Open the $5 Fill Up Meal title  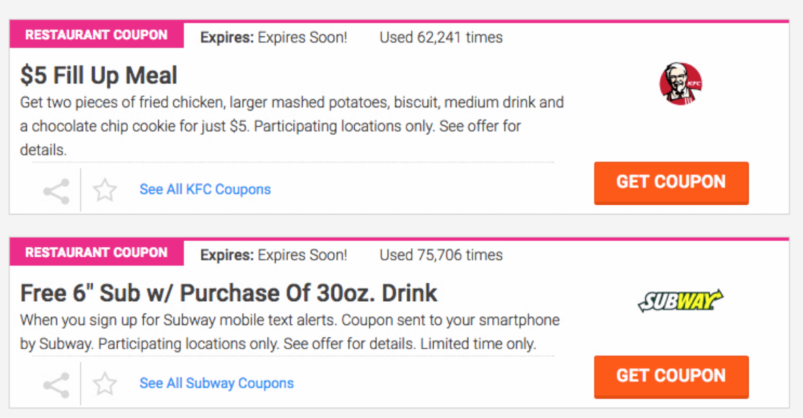click(99, 76)
